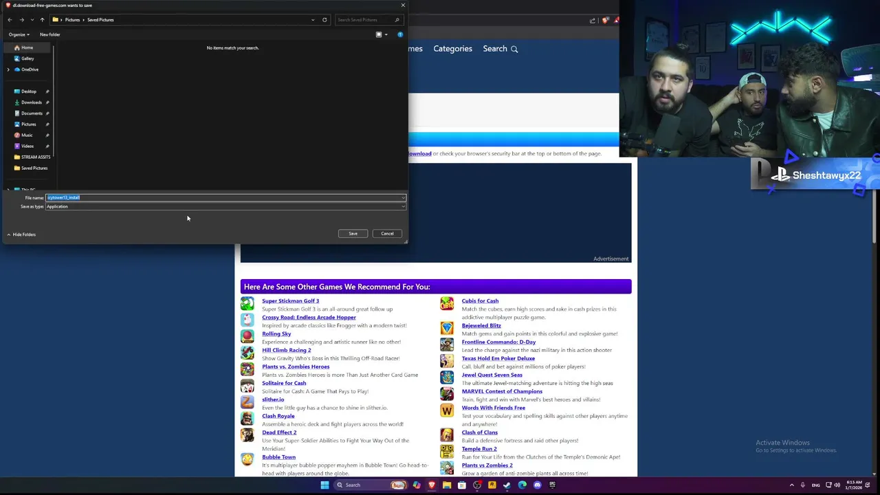Go forward in the save dialog

[x=21, y=20]
